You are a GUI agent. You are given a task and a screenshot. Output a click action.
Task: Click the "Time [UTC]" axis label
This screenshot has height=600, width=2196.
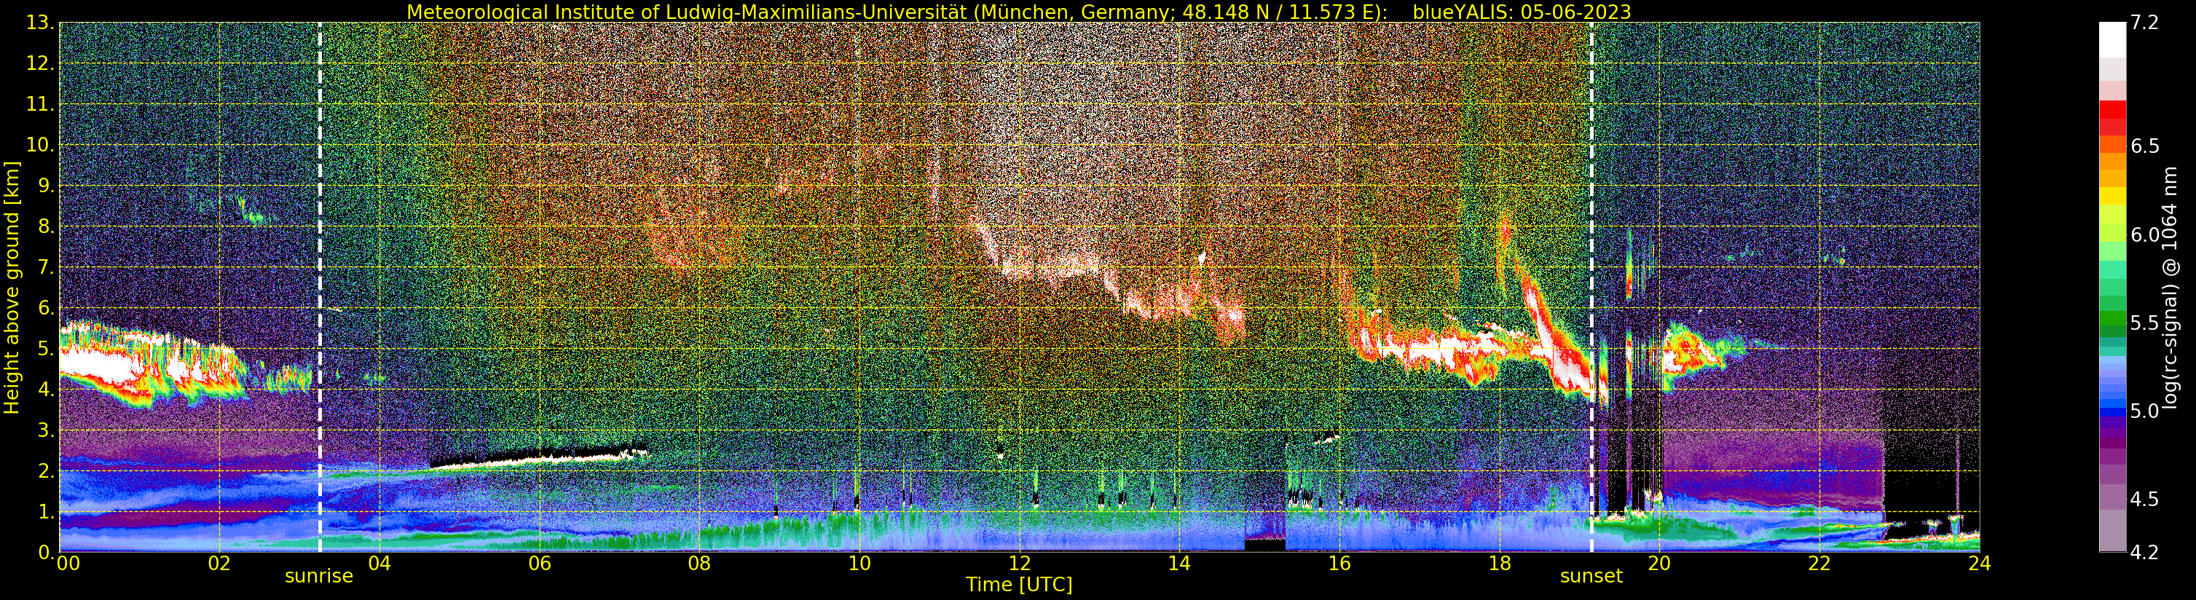click(x=1019, y=585)
